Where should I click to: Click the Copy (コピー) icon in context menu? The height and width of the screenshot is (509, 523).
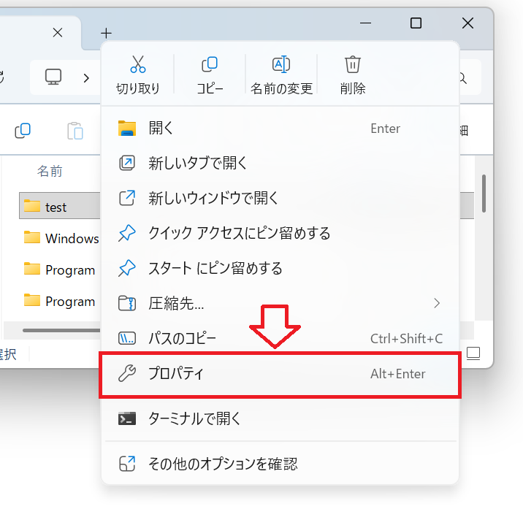click(x=210, y=64)
